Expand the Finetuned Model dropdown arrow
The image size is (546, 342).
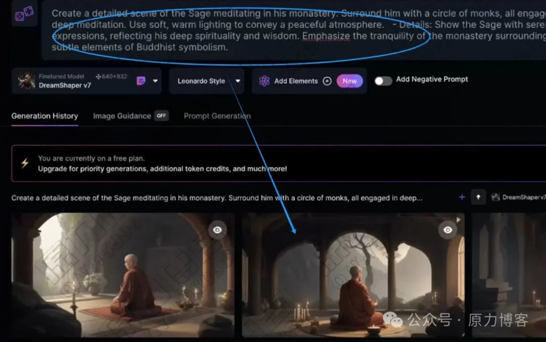(155, 81)
